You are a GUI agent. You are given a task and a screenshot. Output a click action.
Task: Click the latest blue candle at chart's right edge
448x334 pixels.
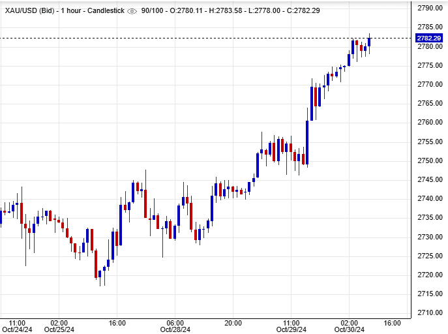click(x=369, y=42)
